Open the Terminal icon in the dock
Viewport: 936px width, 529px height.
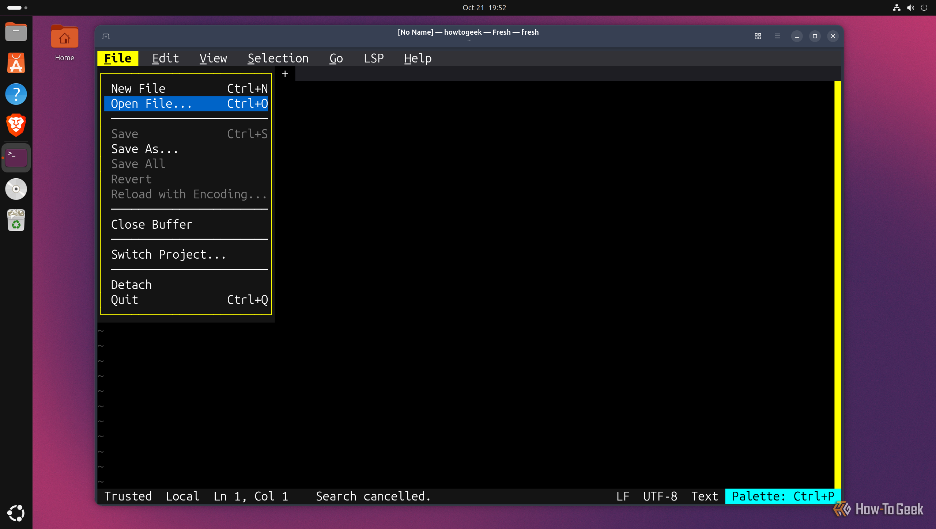click(x=16, y=158)
